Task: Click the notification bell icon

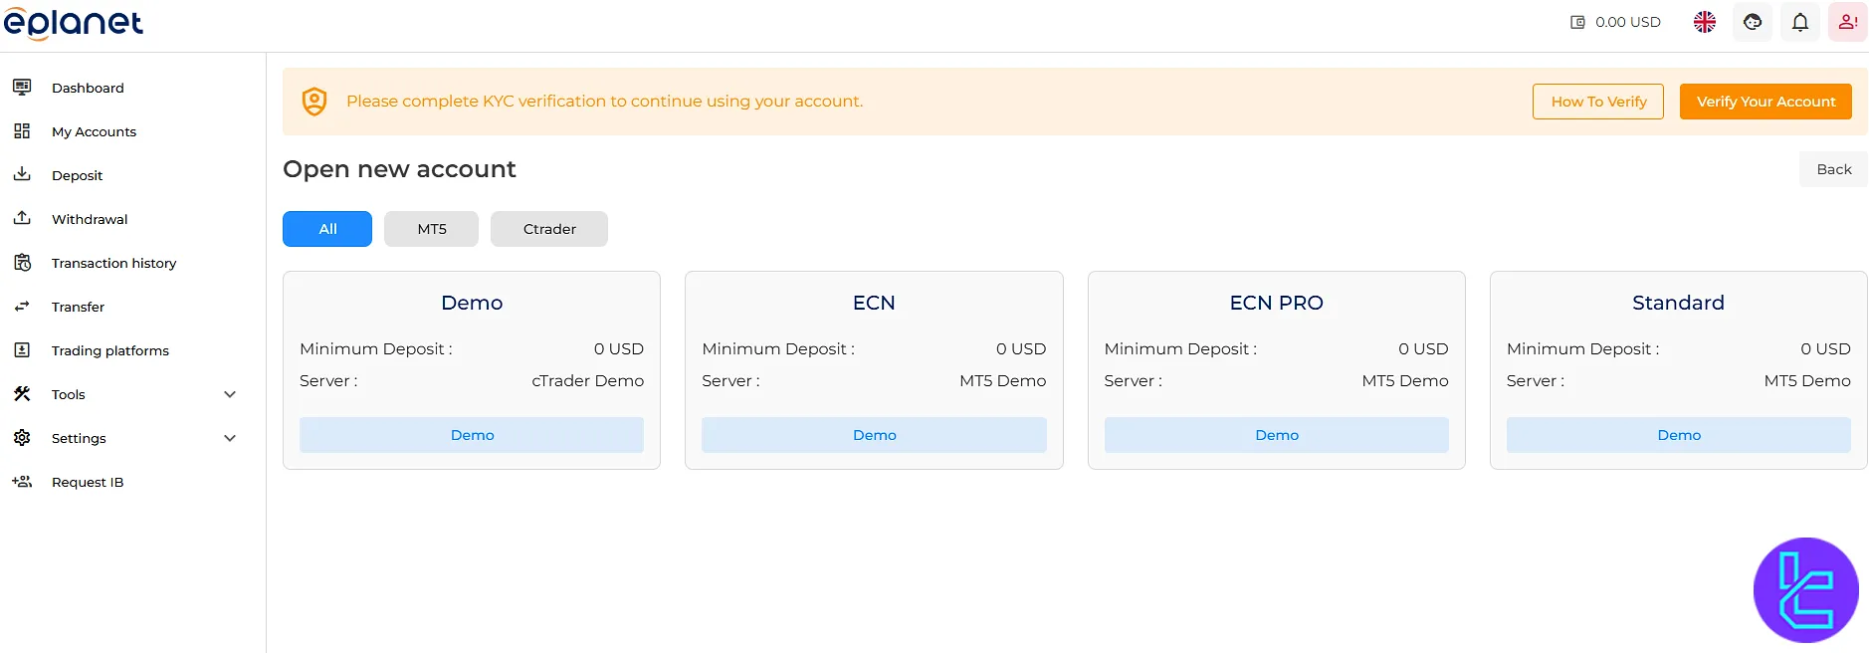Action: pyautogui.click(x=1800, y=22)
